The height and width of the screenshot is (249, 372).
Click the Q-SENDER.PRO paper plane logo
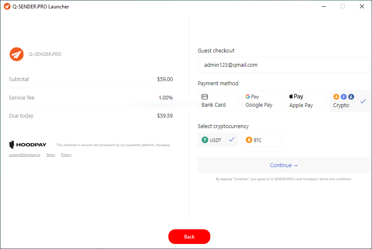(17, 54)
